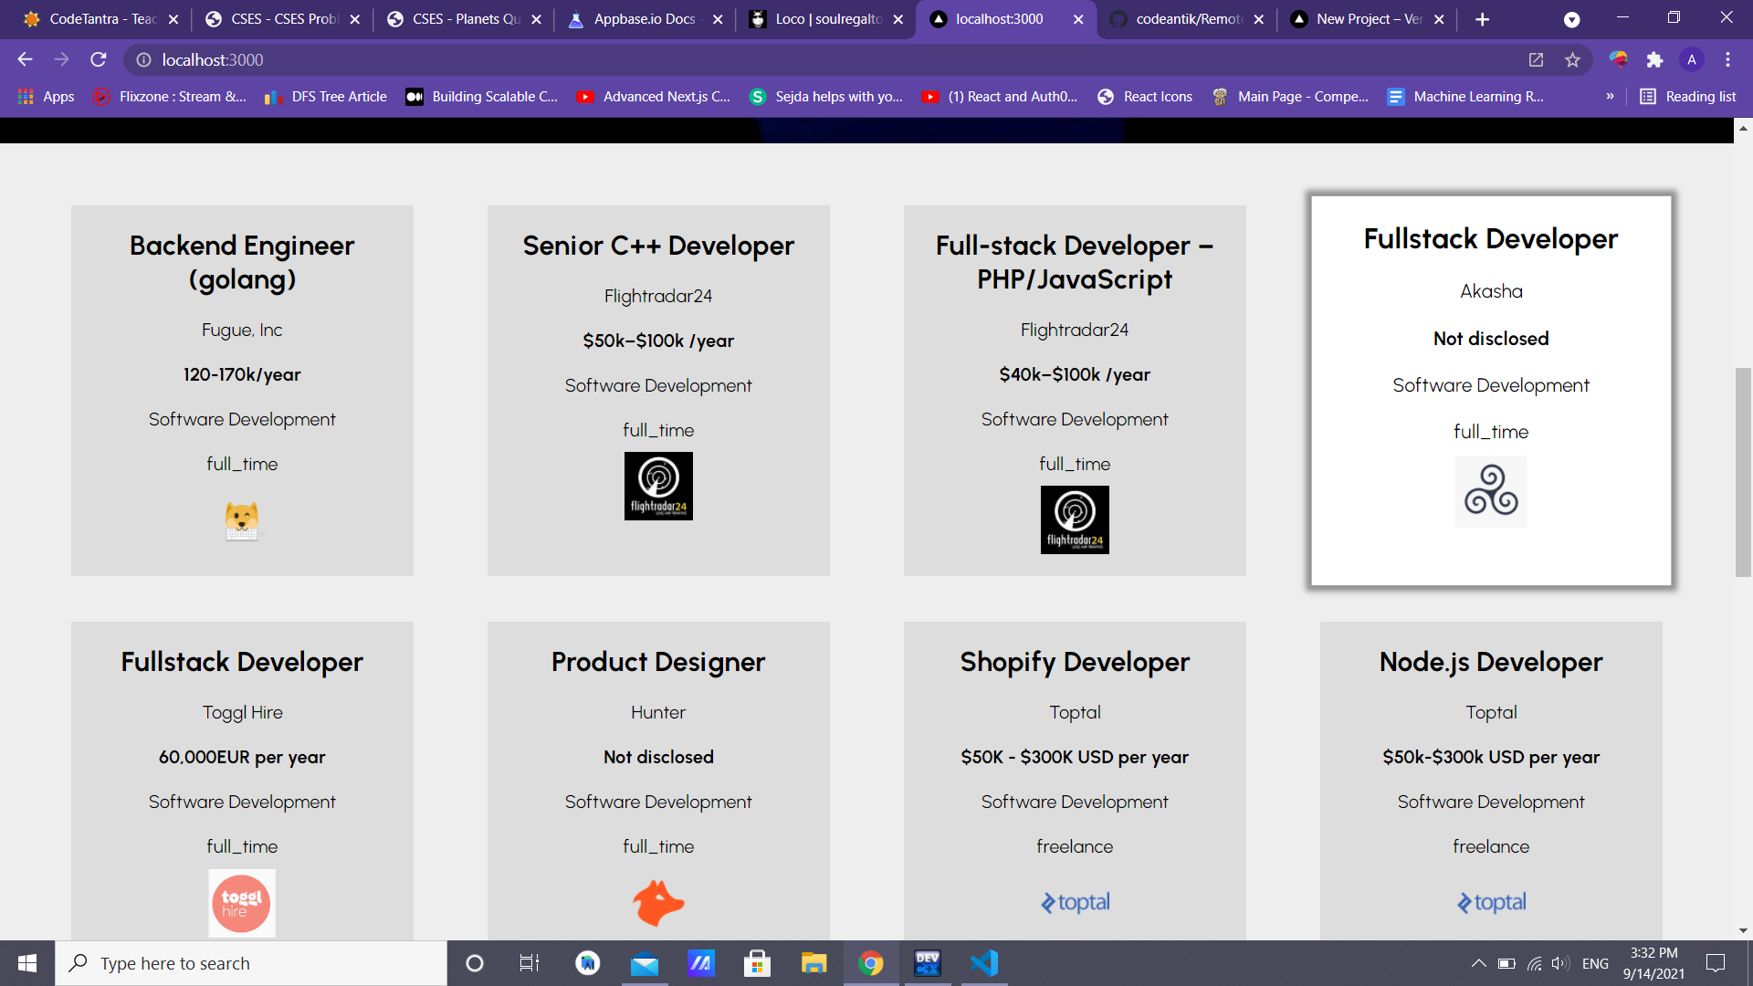Click the Flightradar24 logo on Senior C++ Developer card
This screenshot has width=1753, height=986.
point(658,486)
